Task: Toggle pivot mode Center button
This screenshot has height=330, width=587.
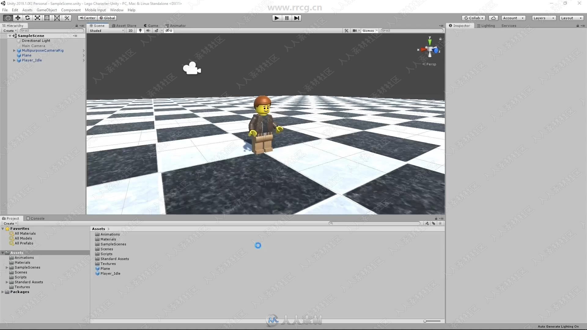Action: click(x=87, y=18)
